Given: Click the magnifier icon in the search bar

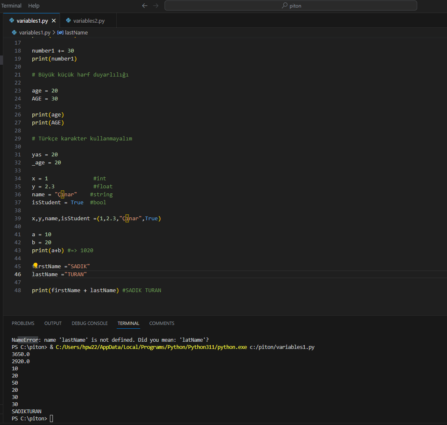Looking at the screenshot, I should (285, 6).
